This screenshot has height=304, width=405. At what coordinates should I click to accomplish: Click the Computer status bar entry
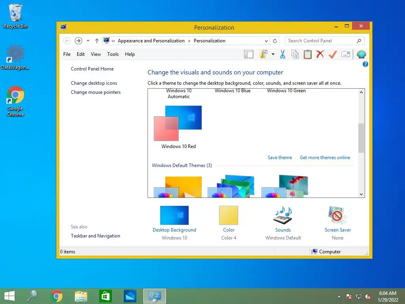coord(326,251)
